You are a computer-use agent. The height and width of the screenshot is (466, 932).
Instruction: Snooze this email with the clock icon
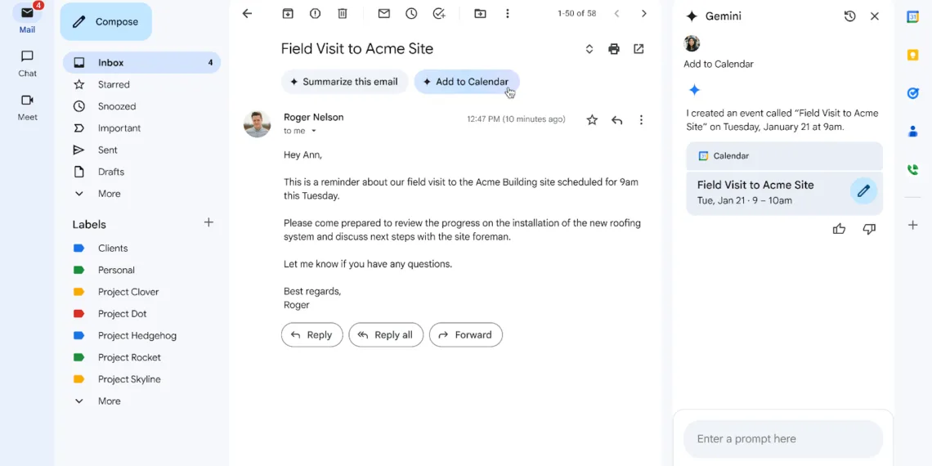411,14
